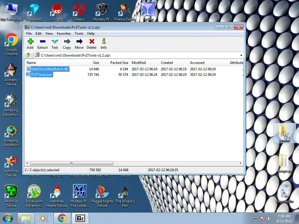Viewport: 299px width, 224px height.
Task: Click the scroll left arrow of file list
Action: pos(27,163)
